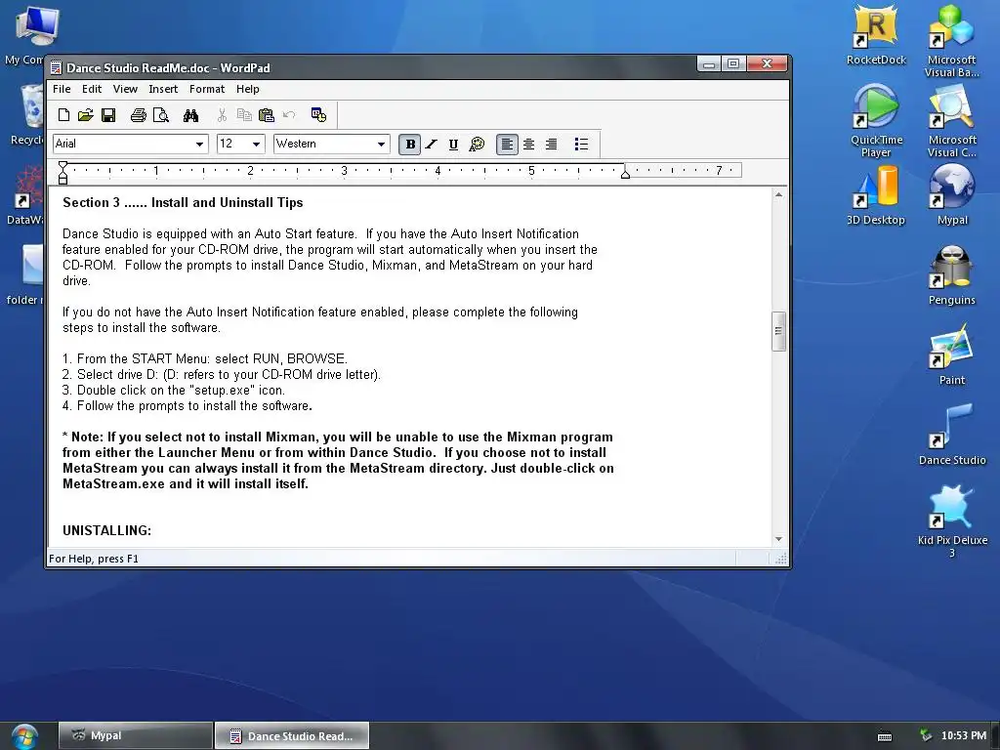Print the document using the printer icon

click(138, 115)
